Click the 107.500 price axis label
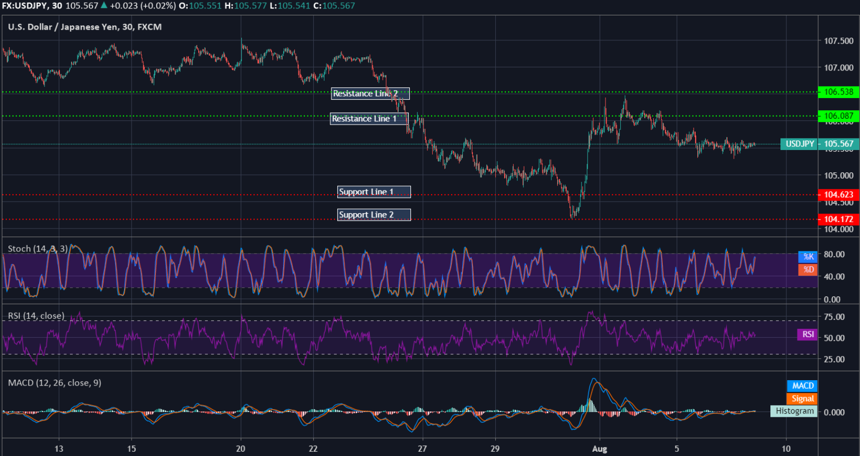This screenshot has height=456, width=860. (x=839, y=41)
